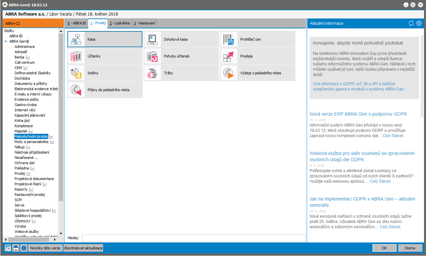The width and height of the screenshot is (426, 256).
Task: Switch to the 2 - Uzávěrka tab
Action: pos(120,23)
